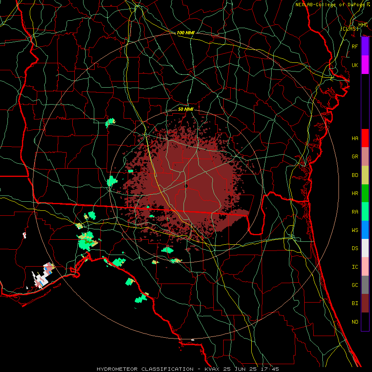Click the '50 NMI' range ring label
Screen dimensions: 372x372
tap(186, 109)
